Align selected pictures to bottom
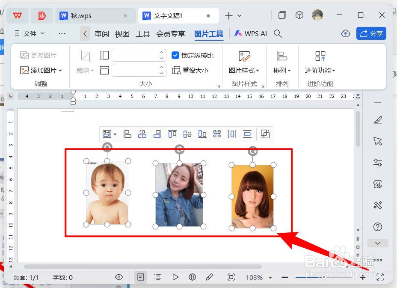397x288 pixels. tap(202, 134)
